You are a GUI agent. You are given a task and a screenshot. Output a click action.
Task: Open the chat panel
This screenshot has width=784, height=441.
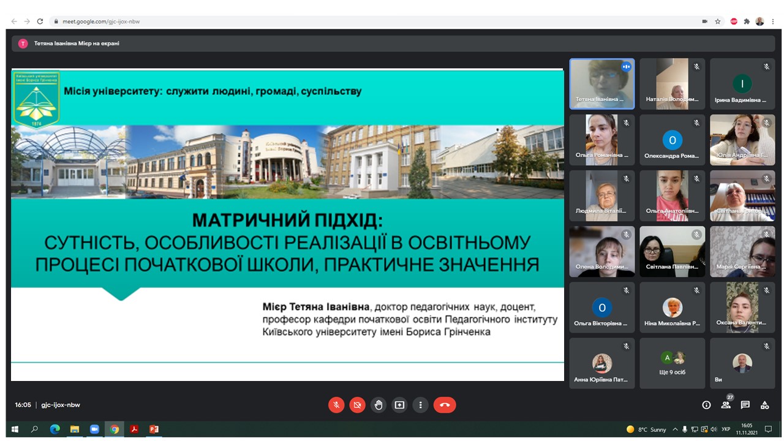point(745,405)
